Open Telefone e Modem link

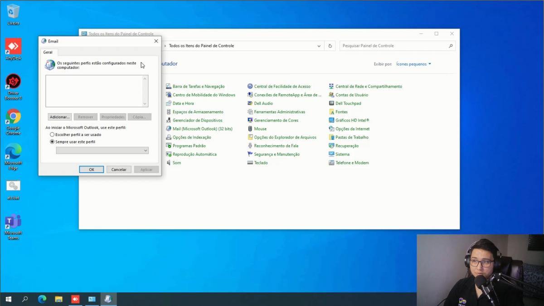point(352,163)
